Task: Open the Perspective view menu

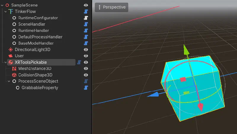Action: point(112,7)
